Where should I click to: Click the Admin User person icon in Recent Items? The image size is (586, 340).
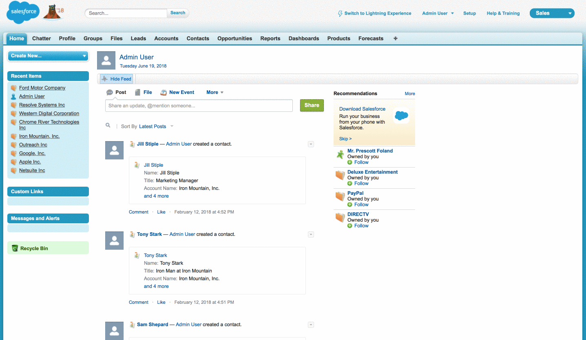click(14, 96)
